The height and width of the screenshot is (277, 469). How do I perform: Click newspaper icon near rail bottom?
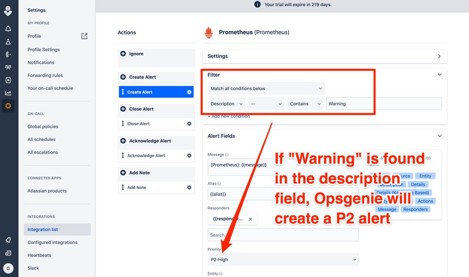coord(8,253)
